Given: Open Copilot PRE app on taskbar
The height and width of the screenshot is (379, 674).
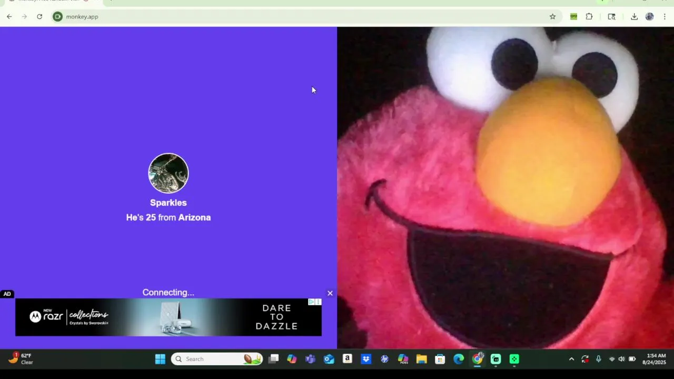Looking at the screenshot, I should click(x=403, y=359).
